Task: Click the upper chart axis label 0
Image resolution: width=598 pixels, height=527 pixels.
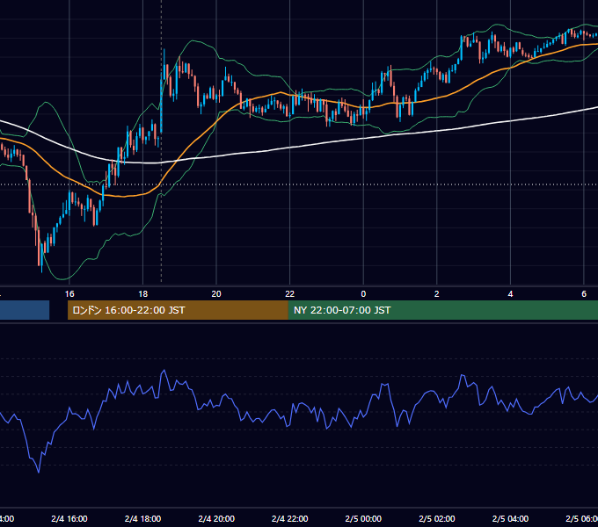Action: 363,293
